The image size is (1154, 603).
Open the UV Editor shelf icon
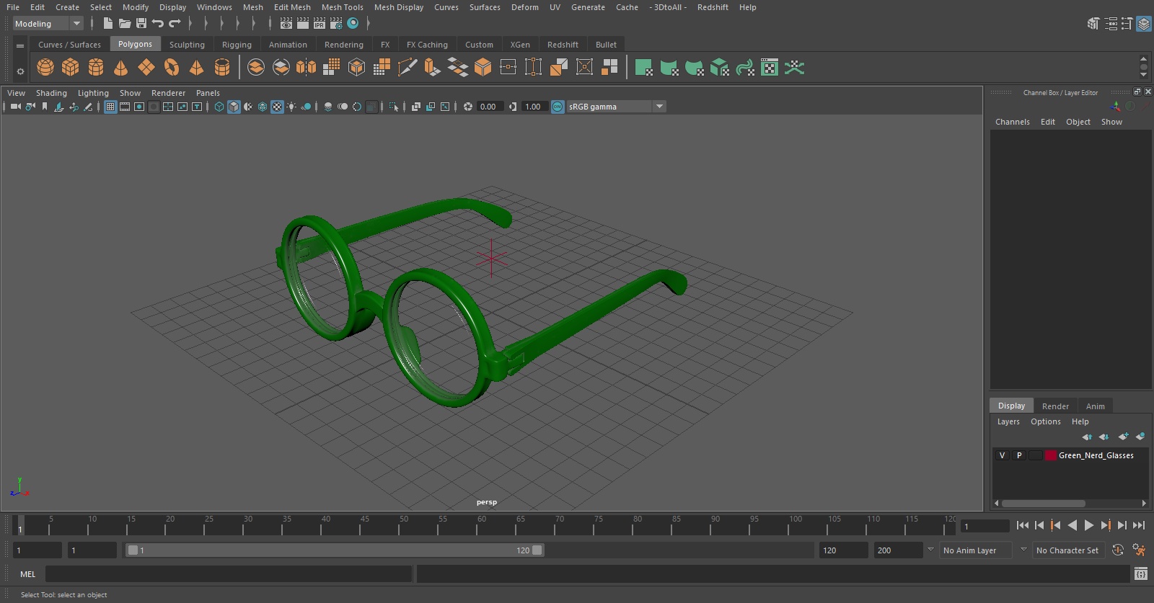pyautogui.click(x=770, y=68)
